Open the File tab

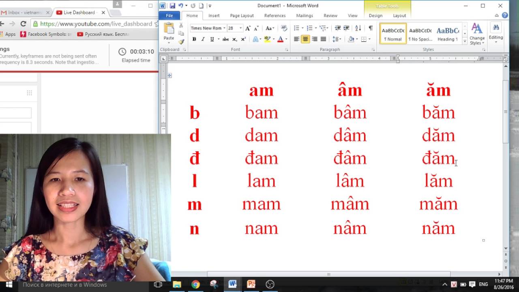[169, 15]
